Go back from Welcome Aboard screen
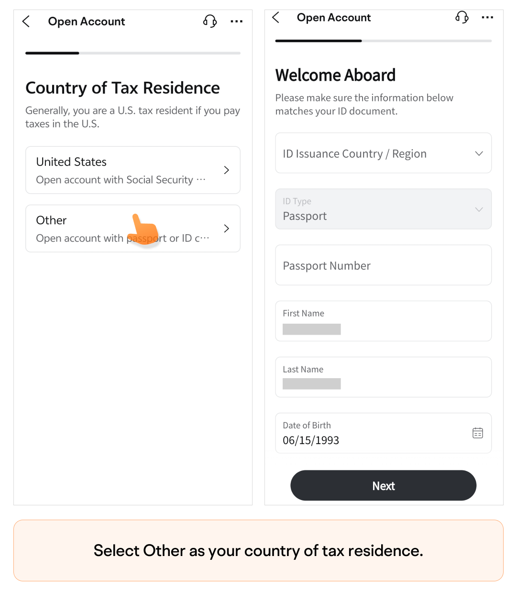517x600 pixels. coord(275,18)
